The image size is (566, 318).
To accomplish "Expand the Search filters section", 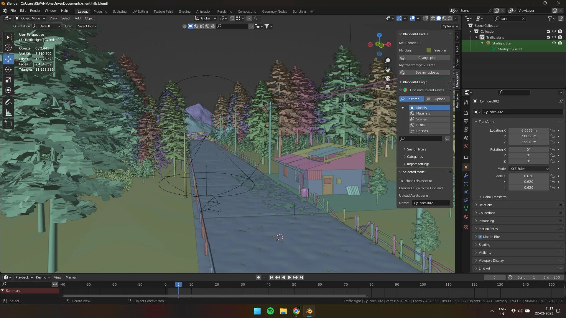I will (x=417, y=149).
